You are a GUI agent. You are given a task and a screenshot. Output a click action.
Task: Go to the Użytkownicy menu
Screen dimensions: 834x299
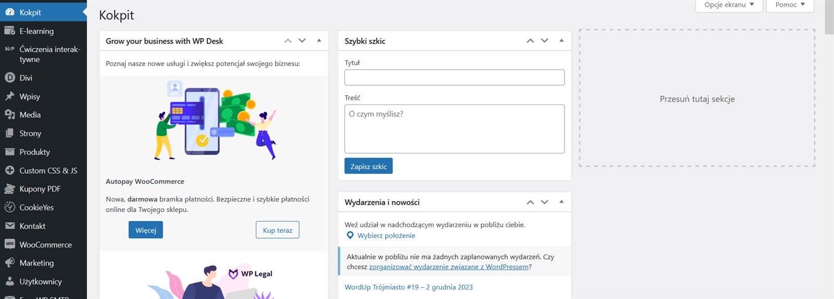click(x=40, y=282)
